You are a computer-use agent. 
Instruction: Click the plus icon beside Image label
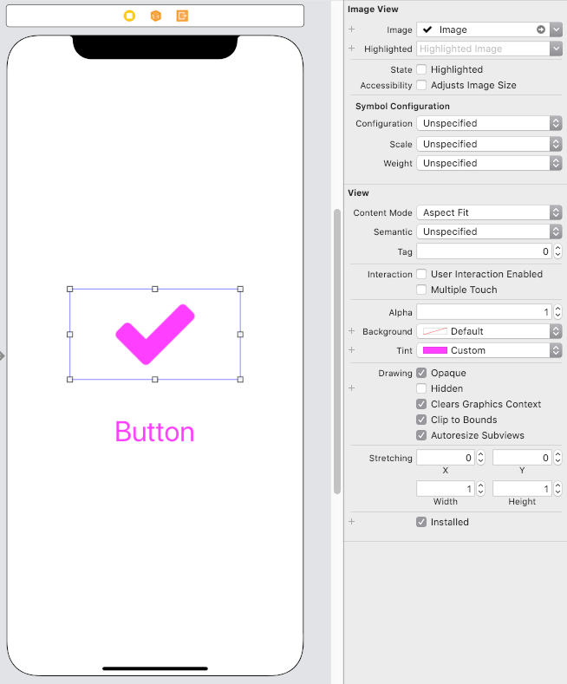[x=351, y=29]
